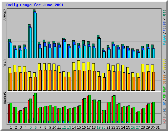Click the 335967 top axis value
Viewport: 168px width, 131px height.
[x=5, y=15]
